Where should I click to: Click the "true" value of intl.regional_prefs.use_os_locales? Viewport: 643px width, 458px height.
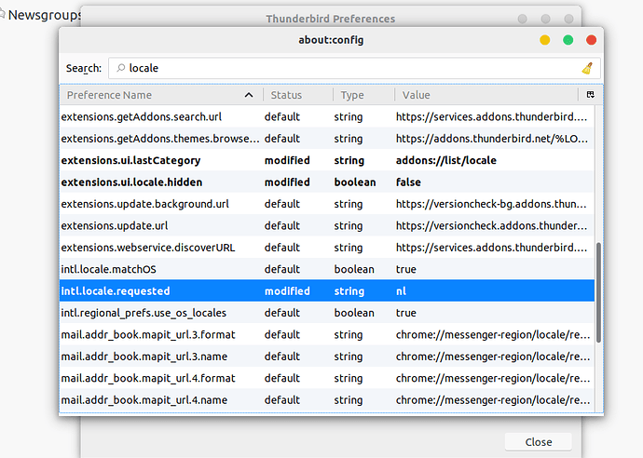click(405, 313)
